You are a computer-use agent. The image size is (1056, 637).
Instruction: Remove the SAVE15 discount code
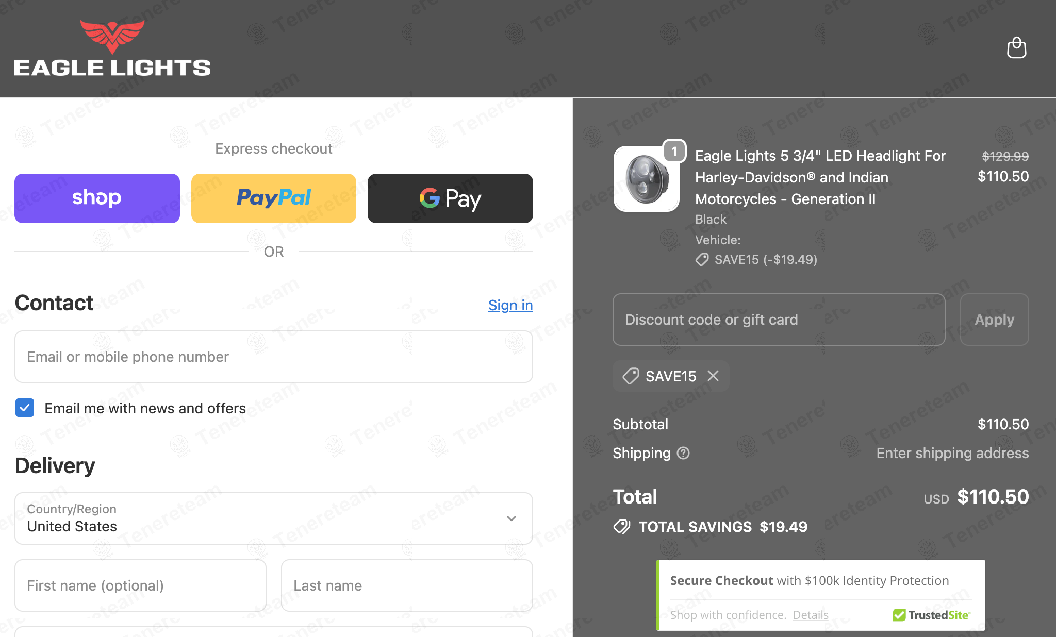pos(713,376)
